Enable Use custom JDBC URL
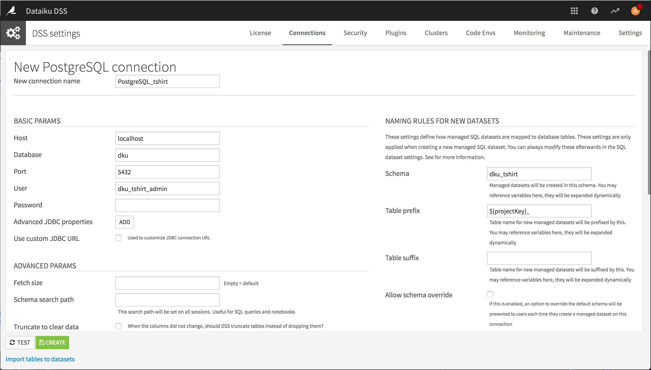 pos(118,238)
